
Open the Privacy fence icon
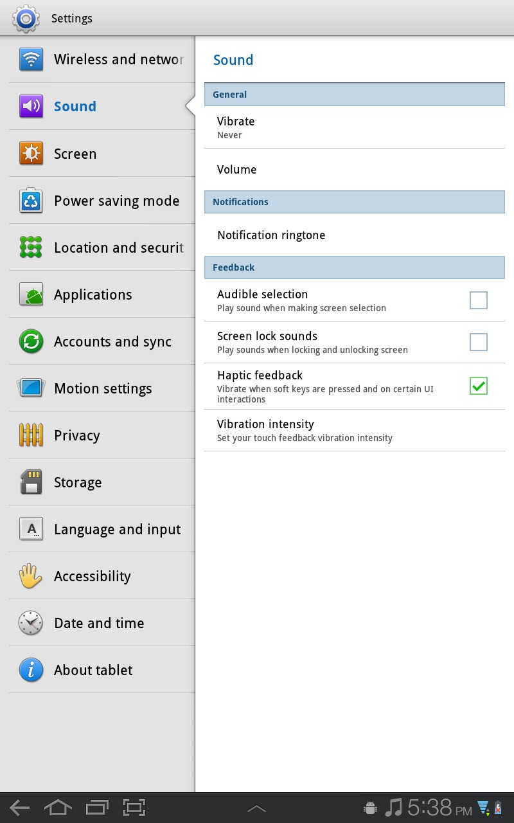(31, 435)
